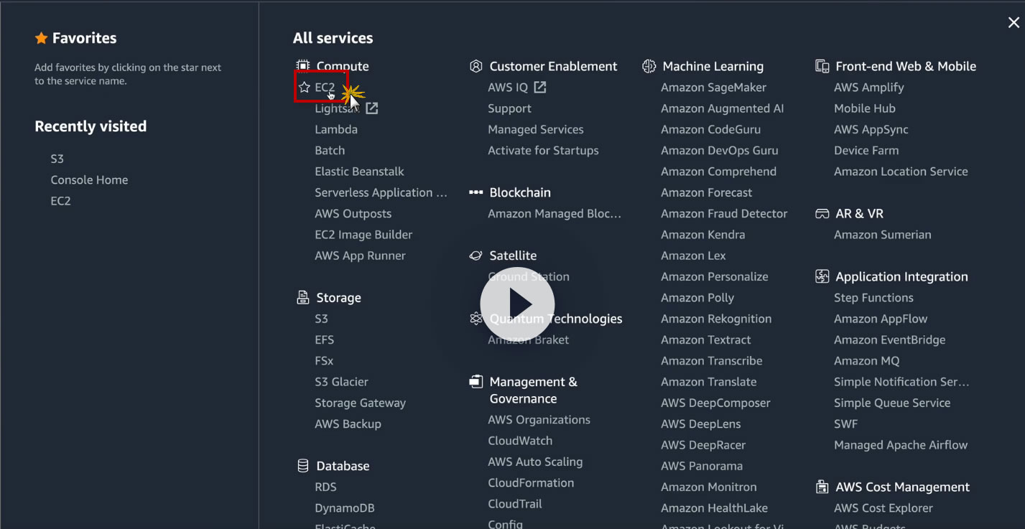The width and height of the screenshot is (1025, 529).
Task: Go to Console Home from Recently visited
Action: pos(89,180)
